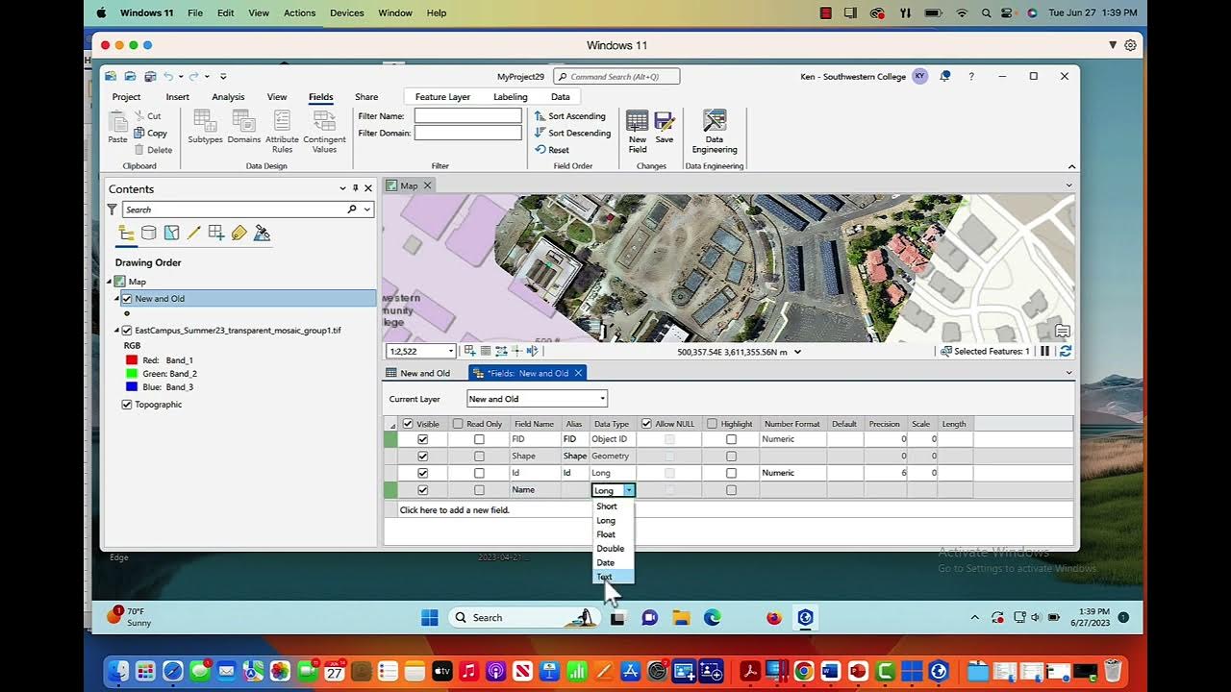Open the Insert ribbon tab
This screenshot has height=692, width=1231.
tap(177, 97)
